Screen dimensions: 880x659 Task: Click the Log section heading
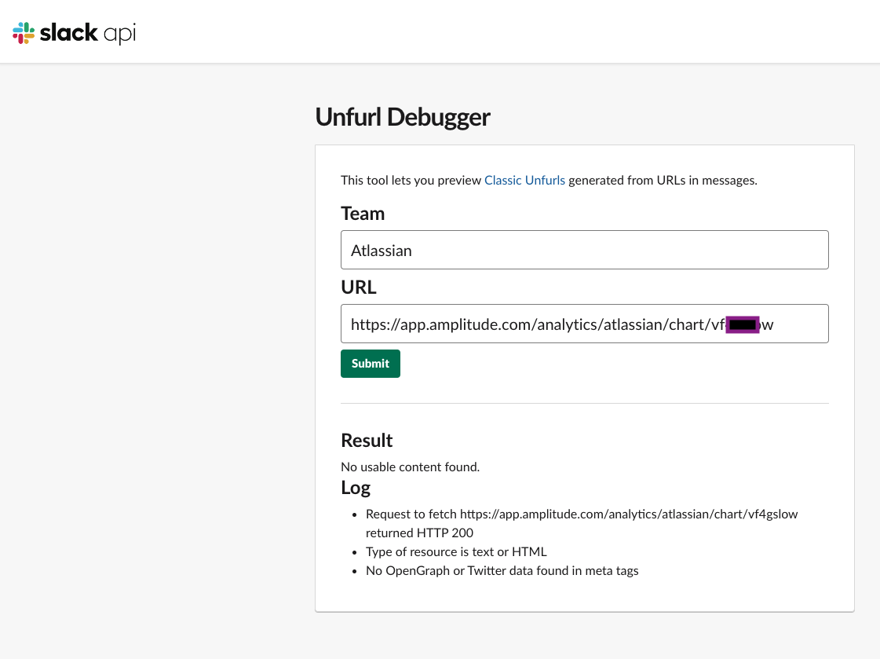356,488
